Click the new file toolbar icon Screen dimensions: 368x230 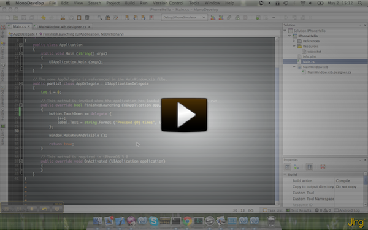click(8, 18)
